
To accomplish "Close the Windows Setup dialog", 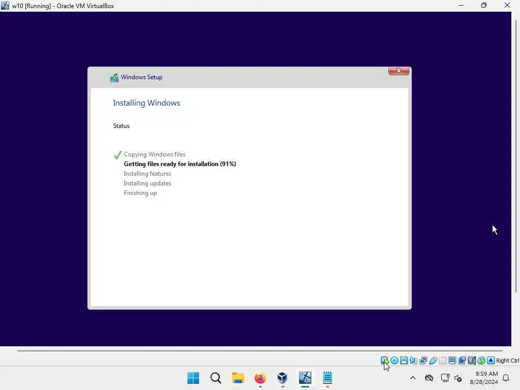I will (399, 71).
